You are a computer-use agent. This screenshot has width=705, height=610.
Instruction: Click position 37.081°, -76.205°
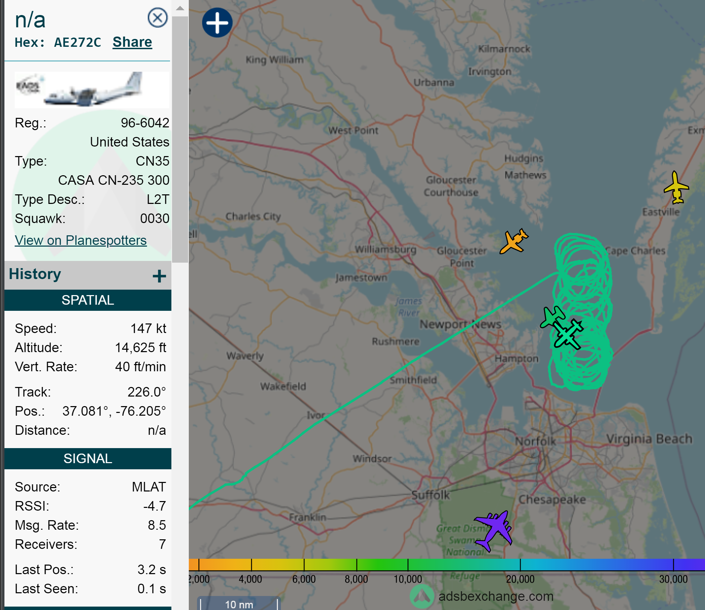114,411
